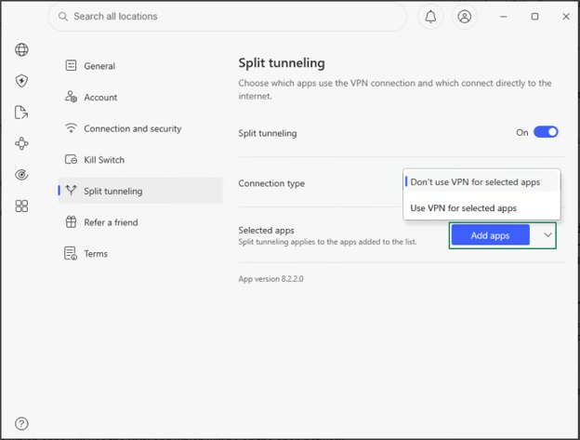580x440 pixels.
Task: Open the globe VPN locations icon
Action: [21, 49]
